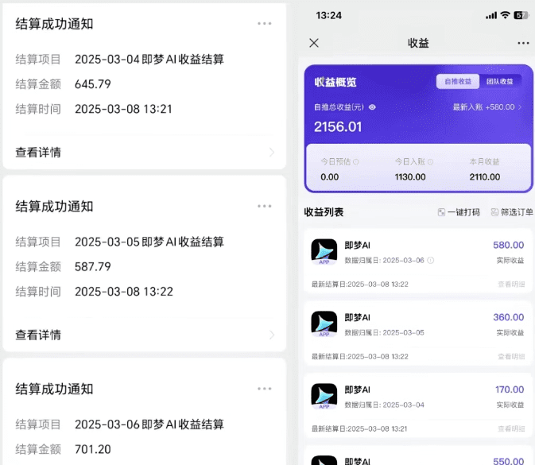Click the 580.00 income amount
The height and width of the screenshot is (465, 535).
point(509,245)
